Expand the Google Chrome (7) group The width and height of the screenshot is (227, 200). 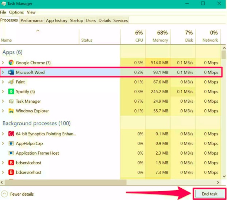3,63
